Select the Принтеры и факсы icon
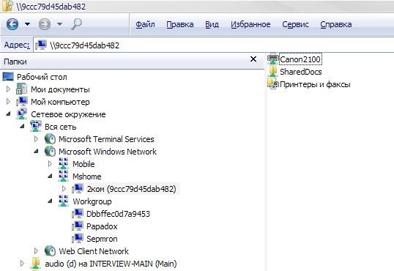Viewport: 394px width, 271px height. [273, 83]
